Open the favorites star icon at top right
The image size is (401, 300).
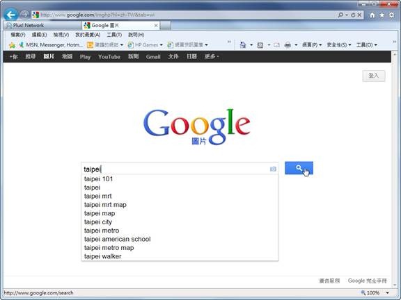pyautogui.click(x=382, y=15)
